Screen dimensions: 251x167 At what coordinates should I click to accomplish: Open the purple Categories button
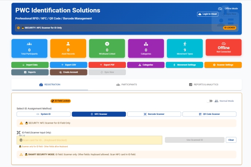click(146, 65)
